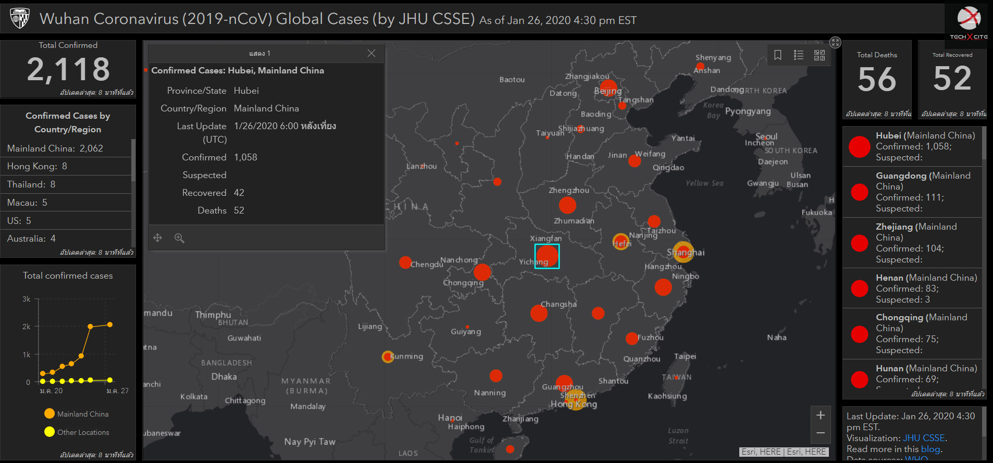The image size is (993, 463).
Task: Click the Kunming case marker on map
Action: 388,357
